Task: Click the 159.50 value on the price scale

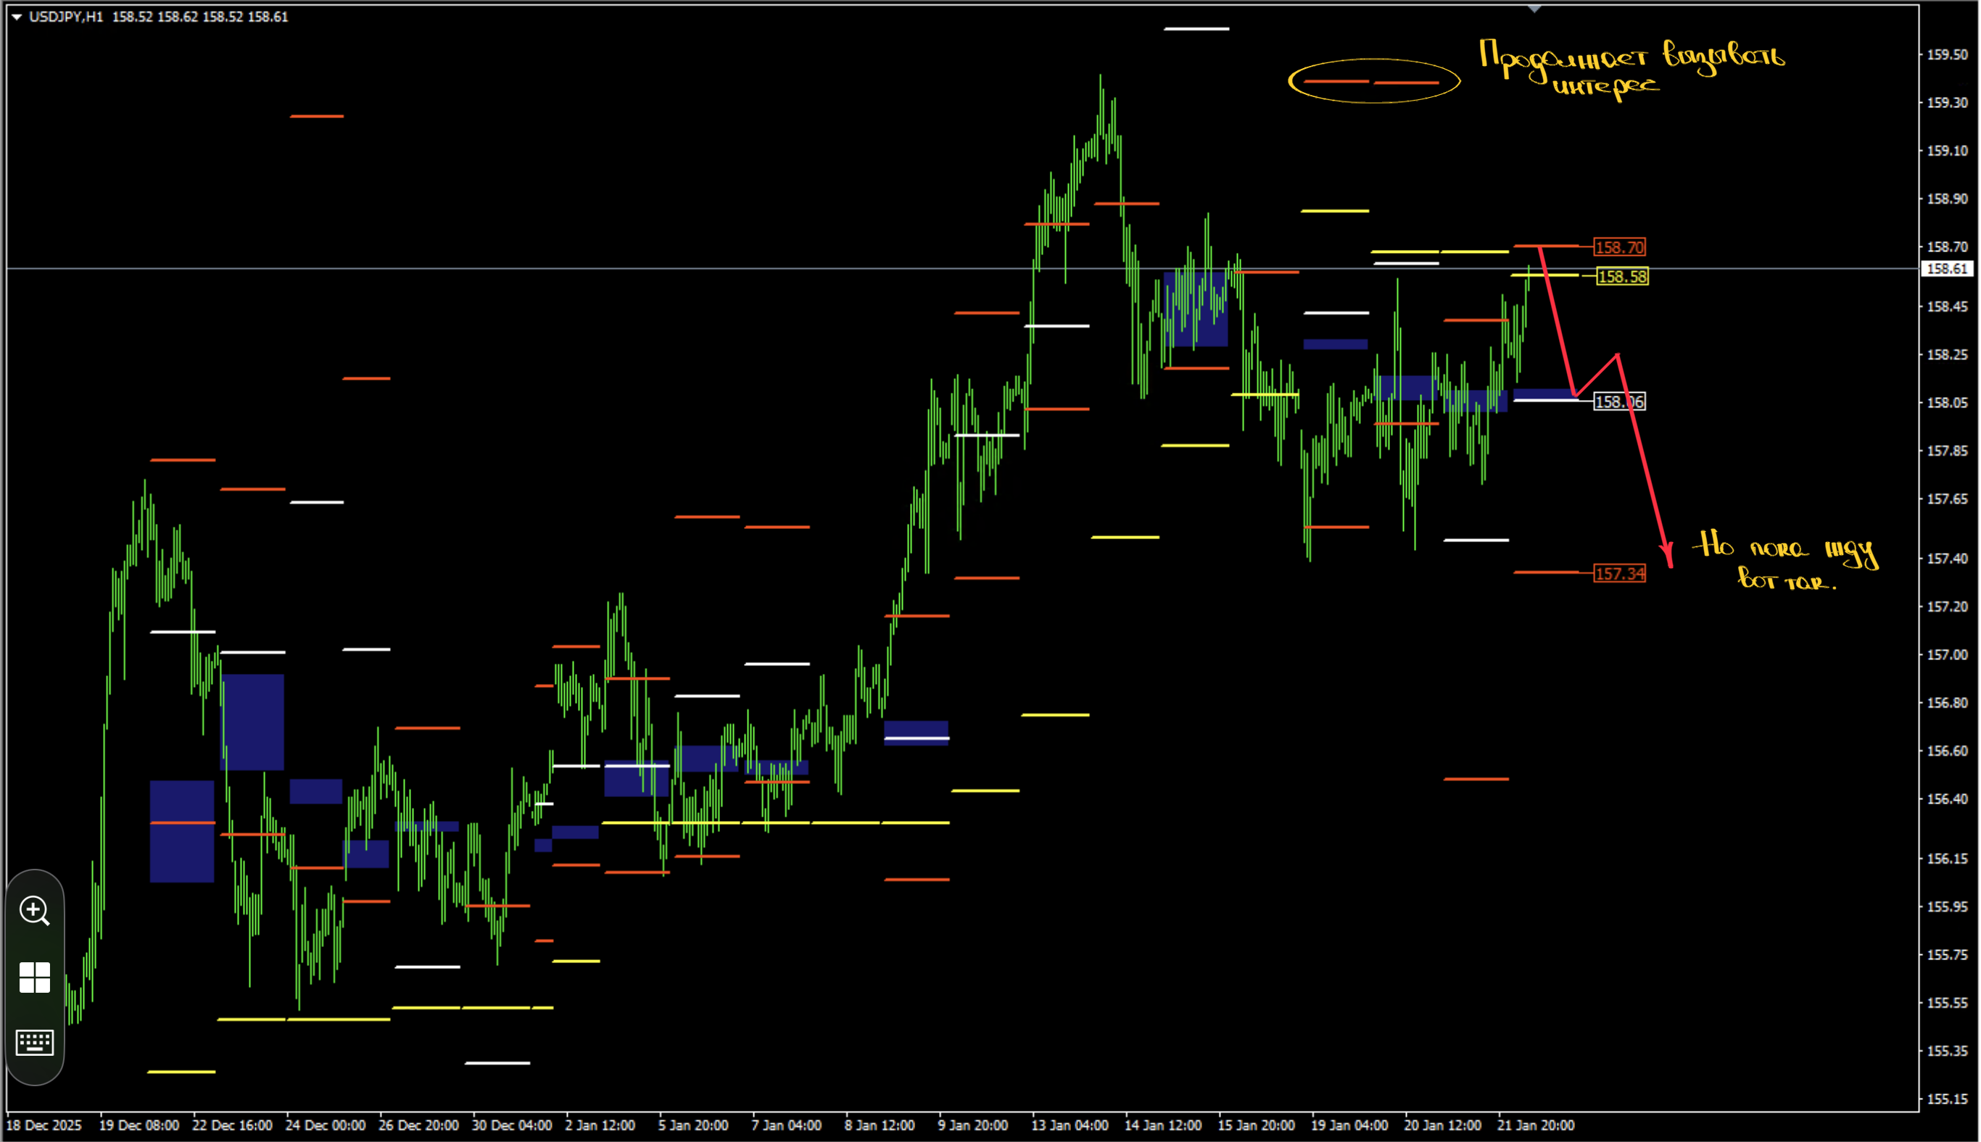Action: click(1948, 54)
